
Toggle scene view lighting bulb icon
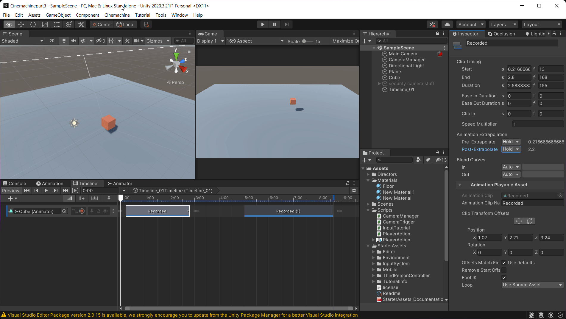coord(64,41)
